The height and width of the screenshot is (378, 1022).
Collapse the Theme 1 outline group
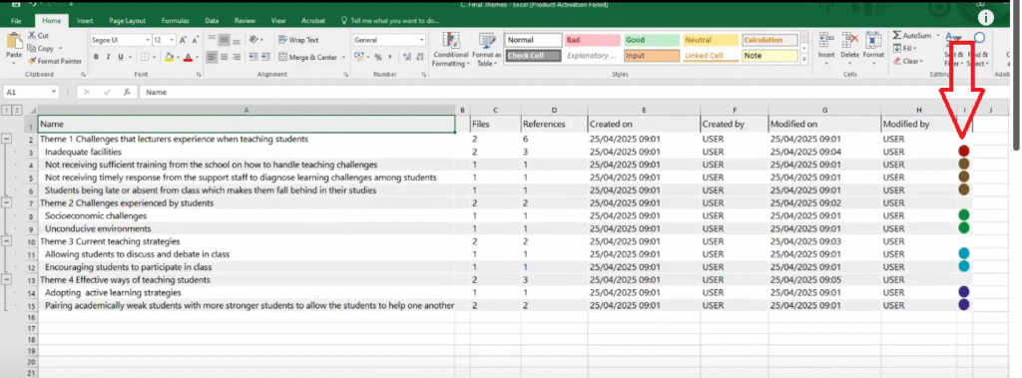[x=8, y=139]
